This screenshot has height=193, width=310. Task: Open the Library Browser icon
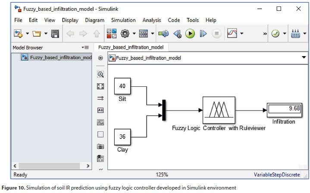[x=111, y=33]
